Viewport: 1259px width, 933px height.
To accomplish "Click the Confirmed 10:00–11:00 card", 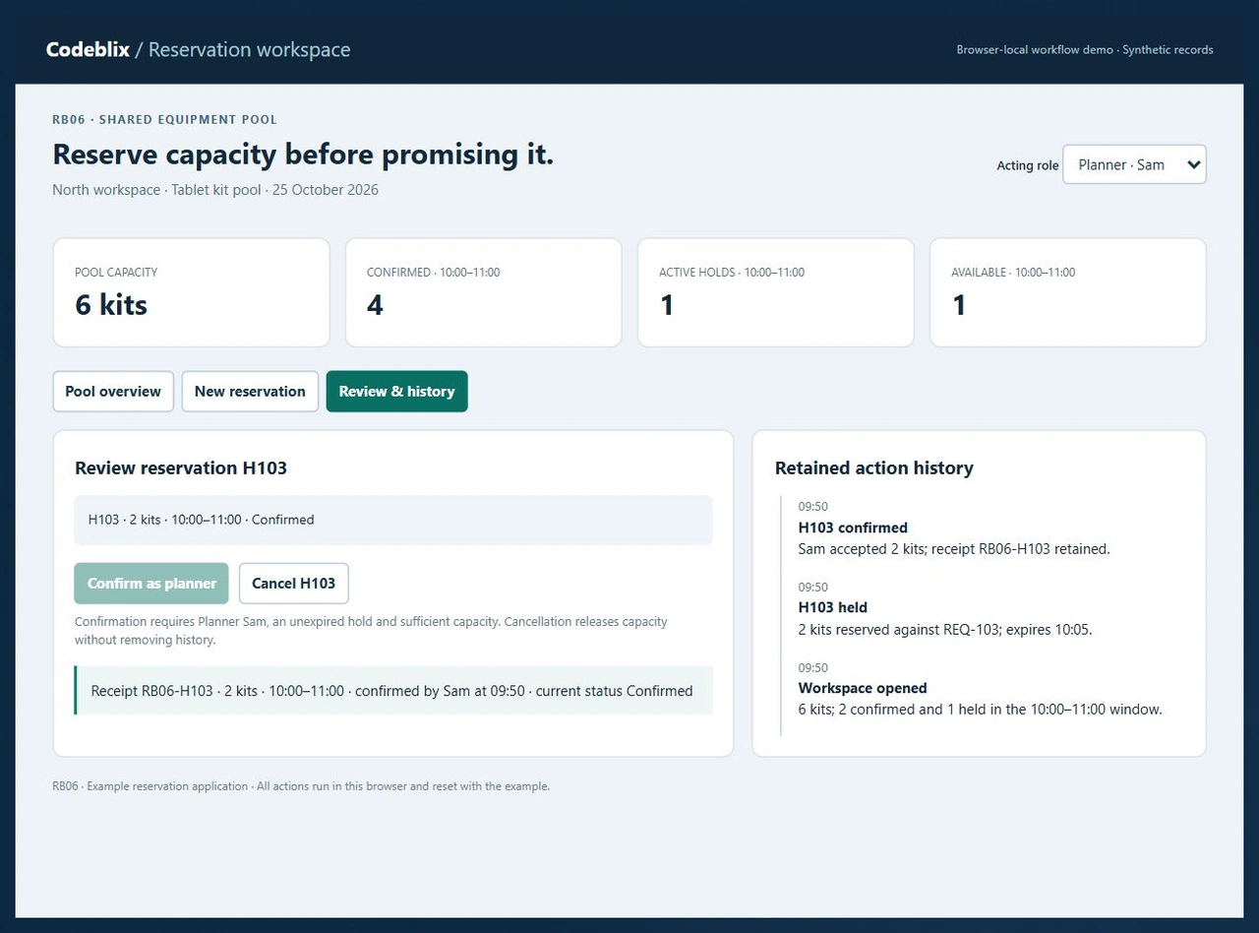I will 483,292.
